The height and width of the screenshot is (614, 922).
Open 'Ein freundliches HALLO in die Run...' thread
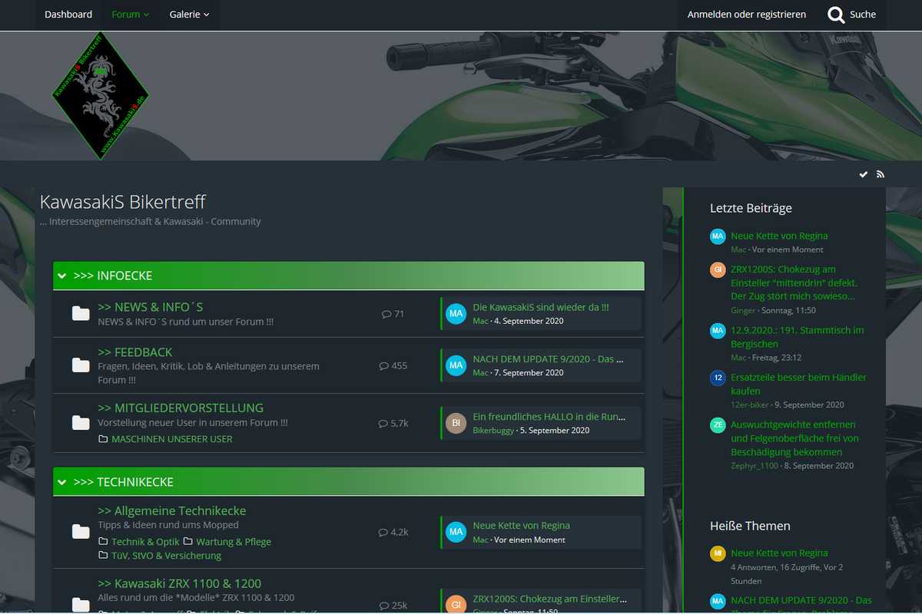point(549,417)
